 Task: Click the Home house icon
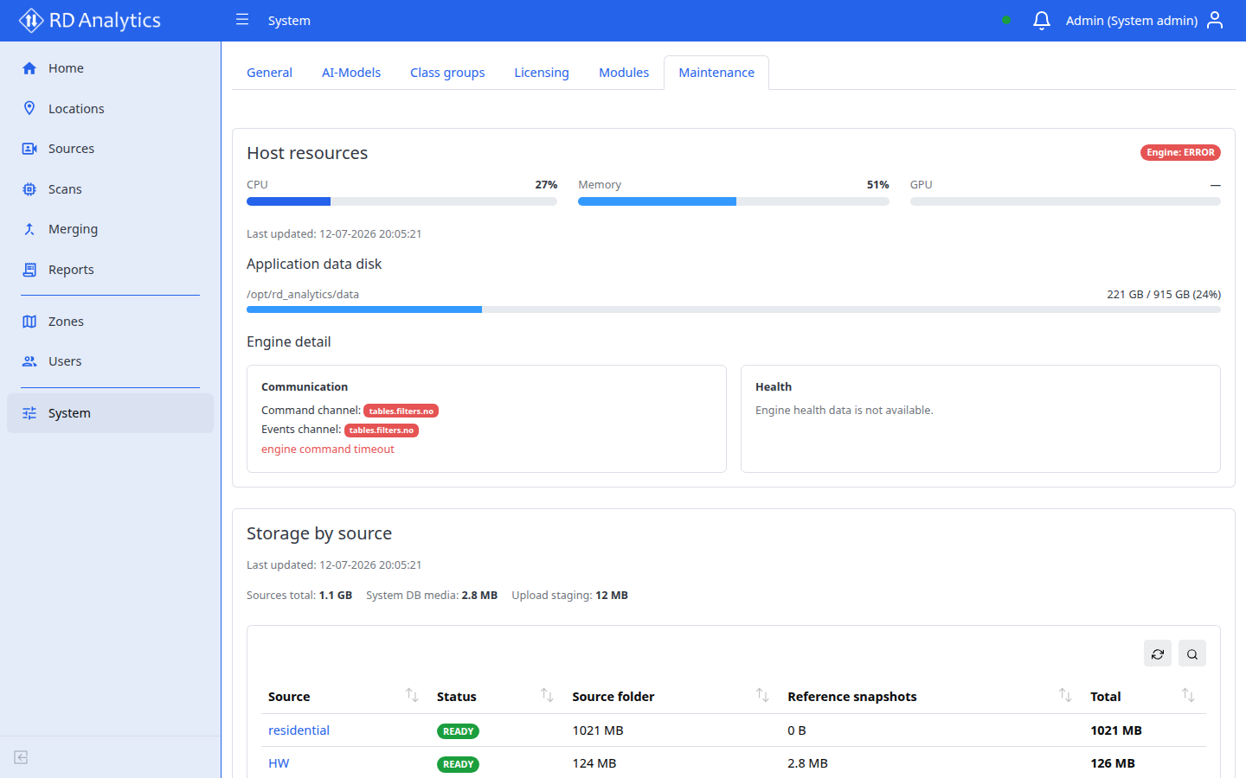point(29,68)
